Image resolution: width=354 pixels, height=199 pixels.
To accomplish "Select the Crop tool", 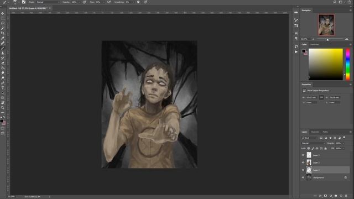I will [x=3, y=33].
